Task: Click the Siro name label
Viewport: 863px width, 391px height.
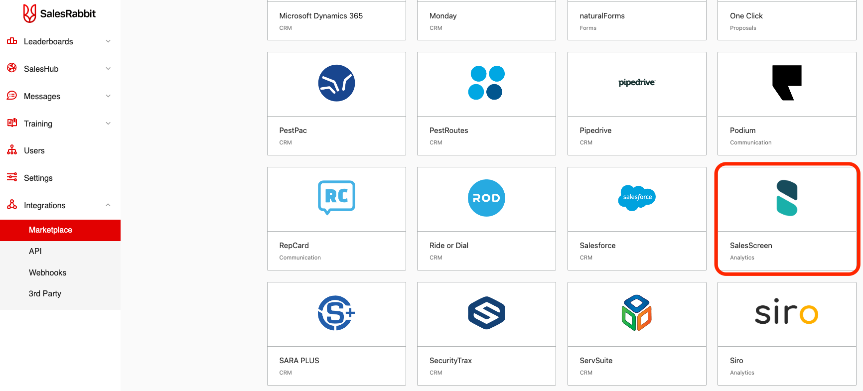Action: pyautogui.click(x=736, y=361)
